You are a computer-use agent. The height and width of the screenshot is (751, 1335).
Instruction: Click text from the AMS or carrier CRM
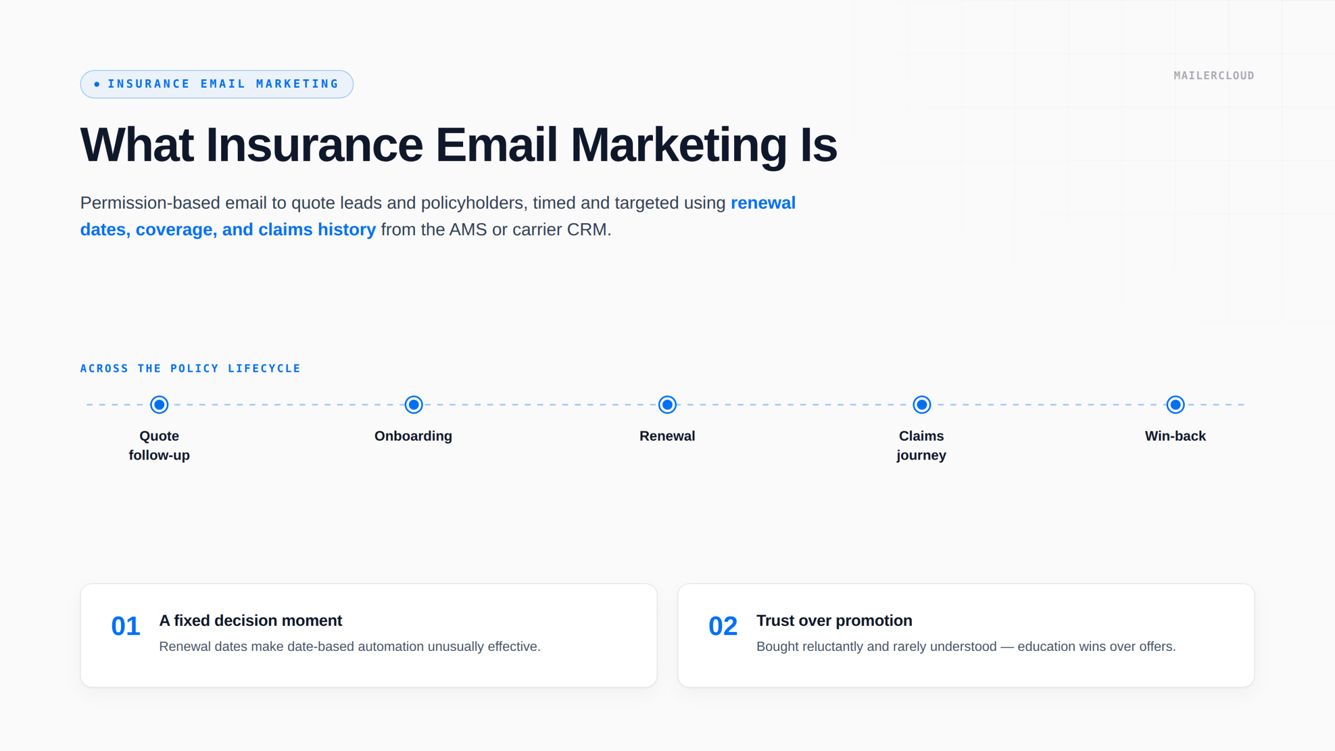point(496,229)
